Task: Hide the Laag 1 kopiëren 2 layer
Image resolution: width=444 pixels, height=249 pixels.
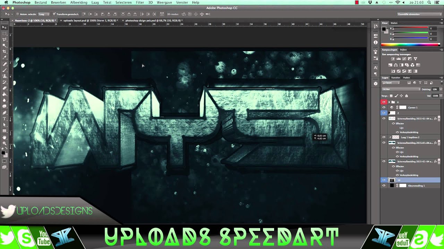Action: click(384, 137)
